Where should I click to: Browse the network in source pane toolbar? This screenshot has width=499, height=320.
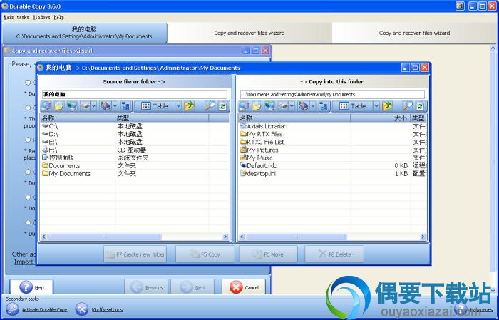click(72, 106)
